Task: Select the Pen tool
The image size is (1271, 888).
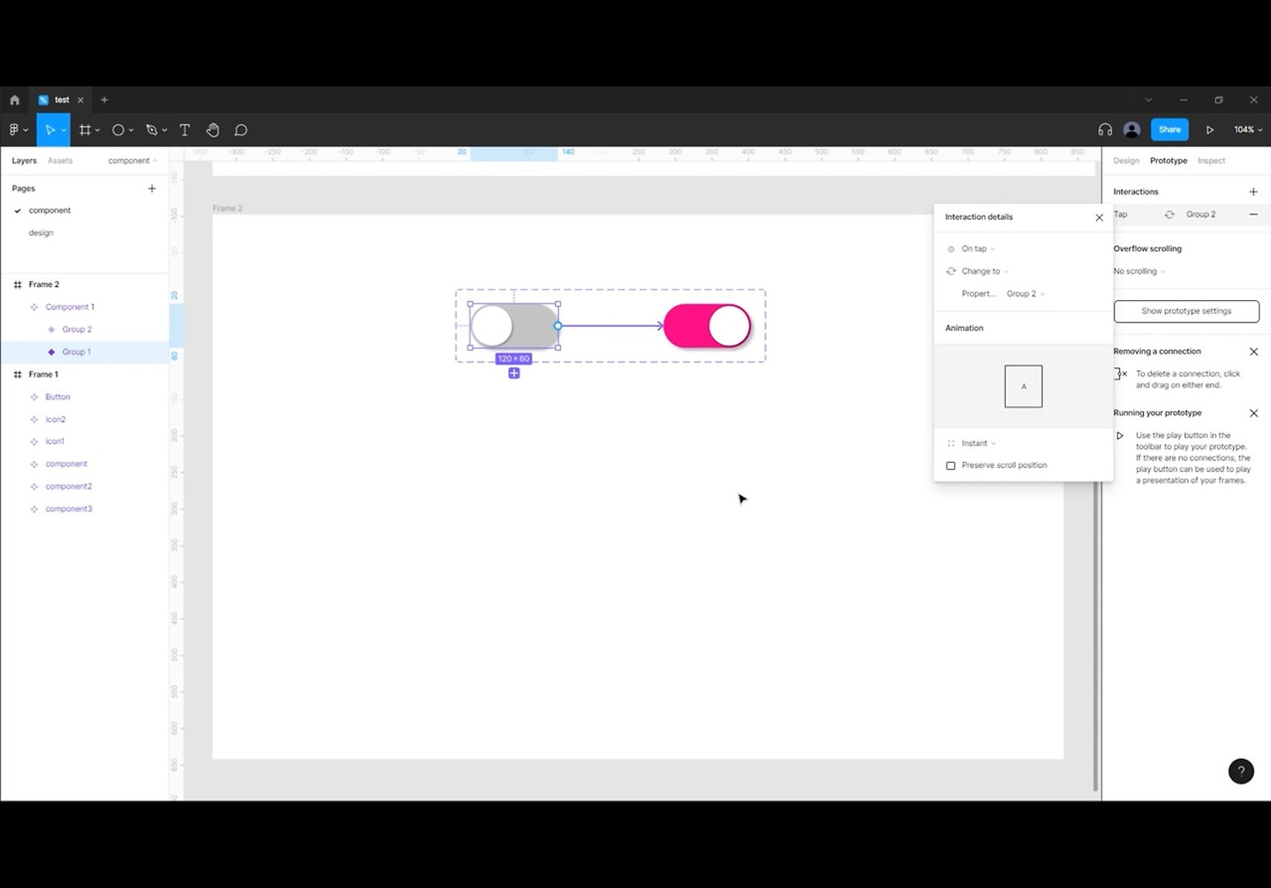Action: (x=151, y=130)
